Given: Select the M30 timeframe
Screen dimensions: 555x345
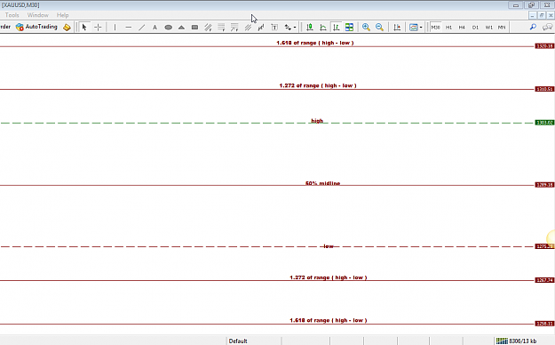Looking at the screenshot, I should pyautogui.click(x=435, y=28).
